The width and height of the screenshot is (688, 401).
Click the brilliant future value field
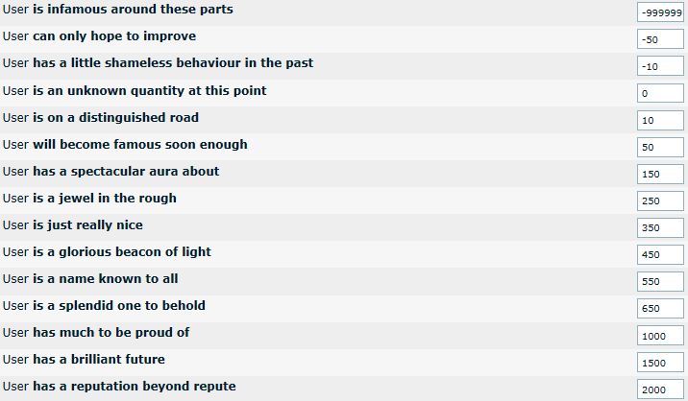click(x=659, y=363)
